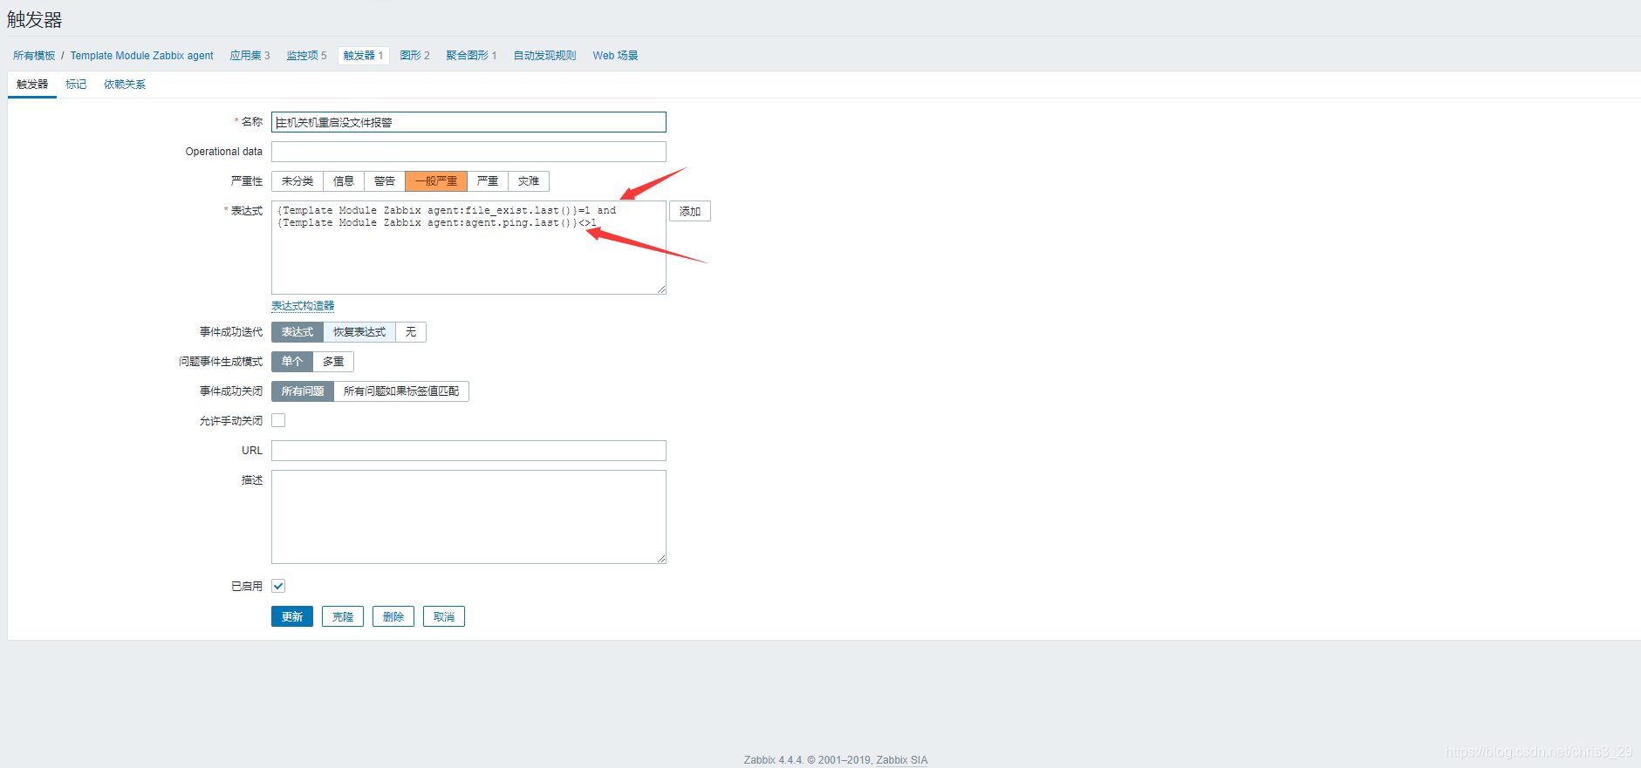Set severity to 一般严重

[436, 181]
